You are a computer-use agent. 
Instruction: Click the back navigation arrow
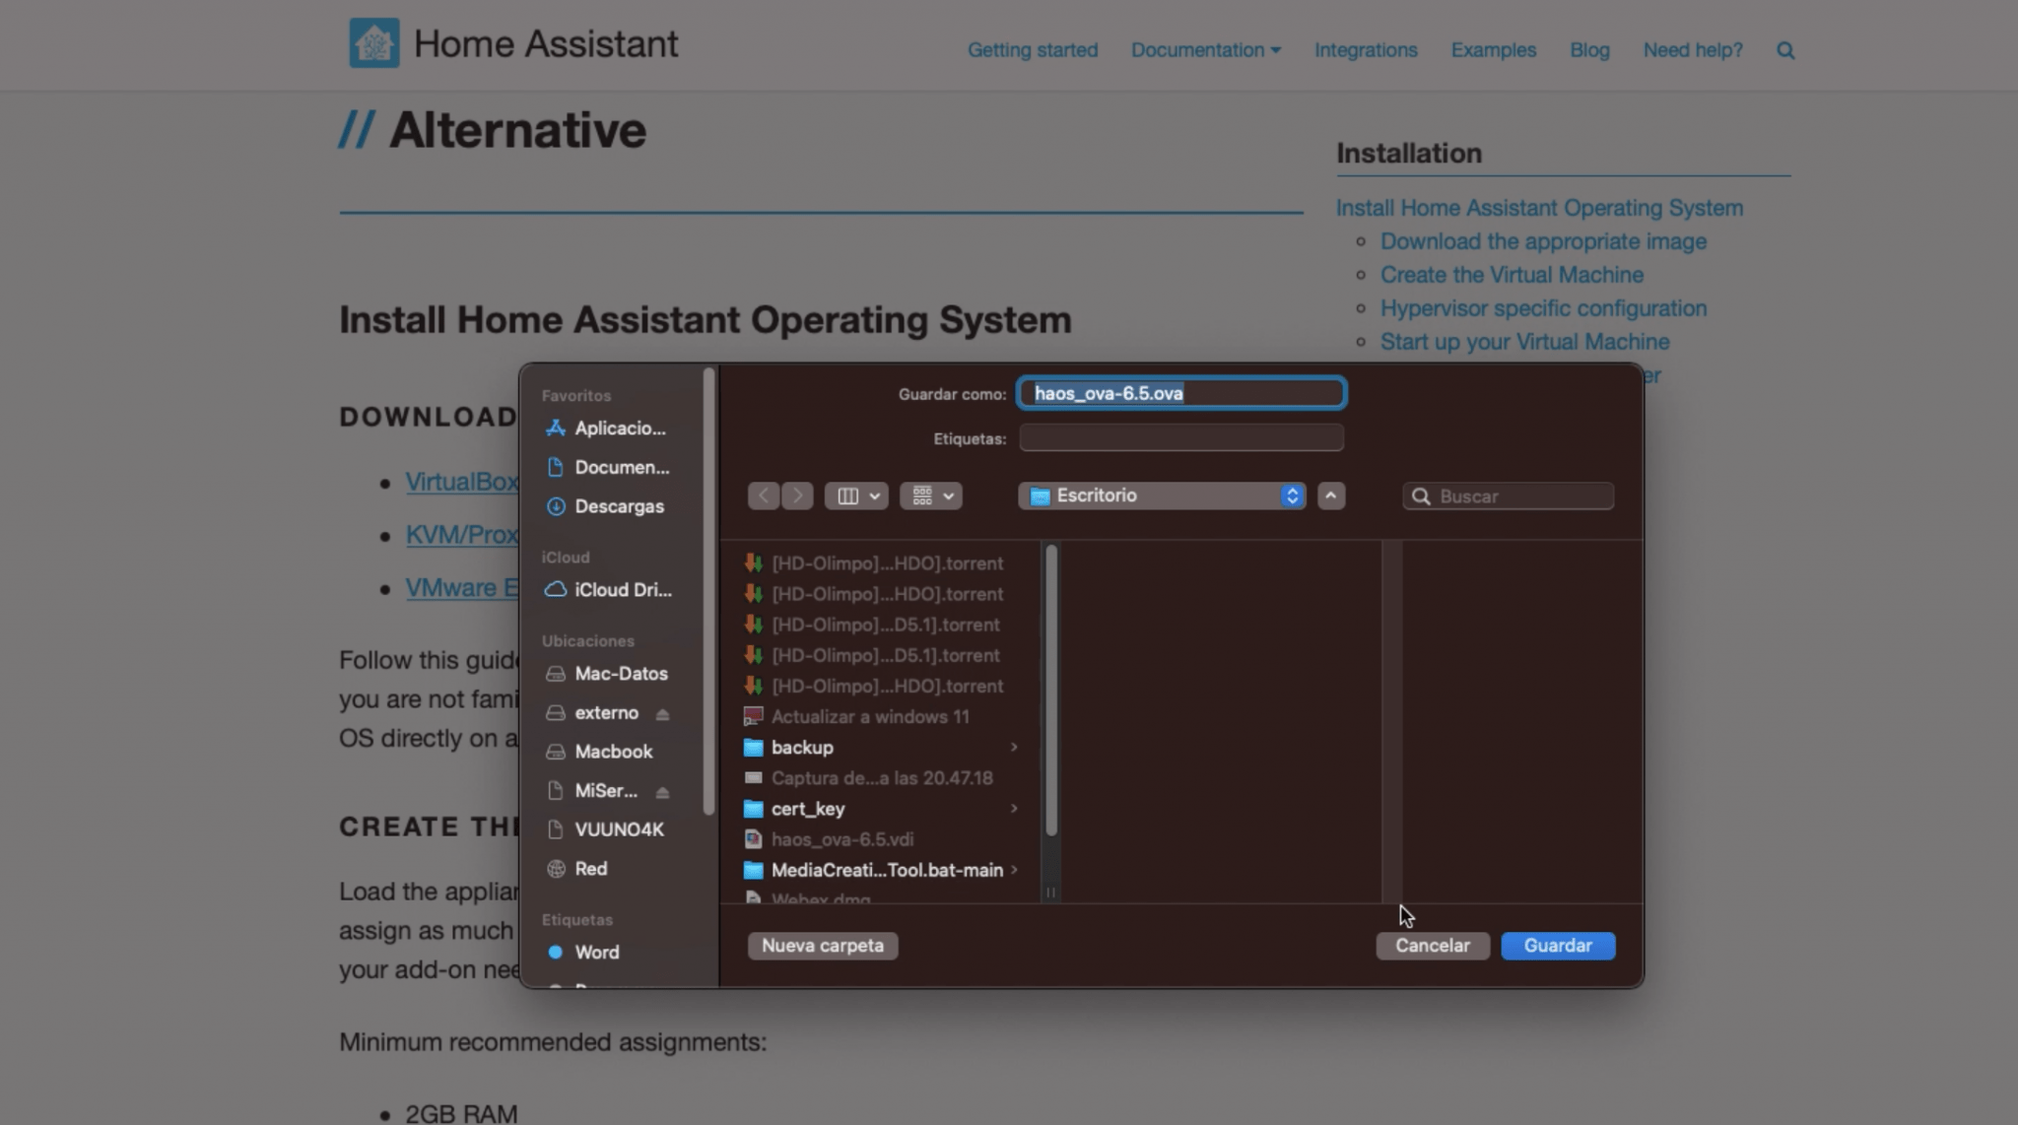tap(765, 496)
